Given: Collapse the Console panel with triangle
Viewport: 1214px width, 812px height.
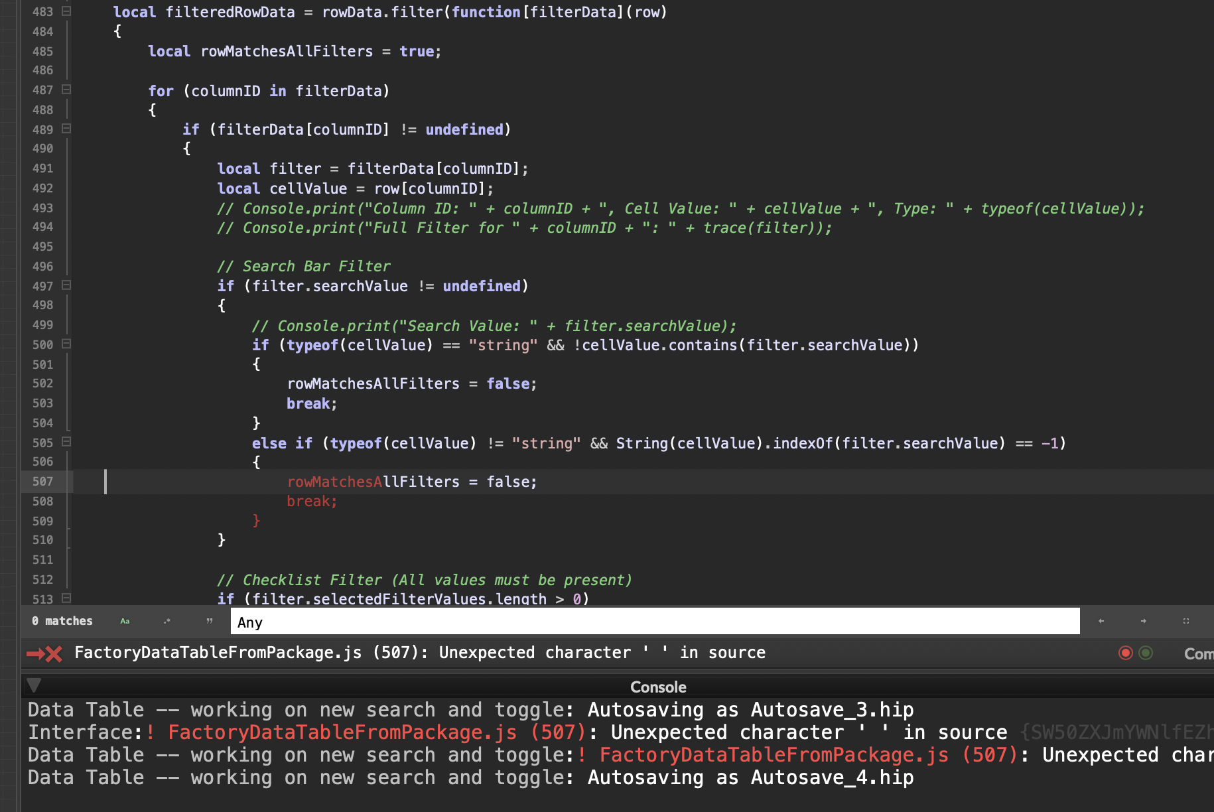Looking at the screenshot, I should pyautogui.click(x=34, y=685).
